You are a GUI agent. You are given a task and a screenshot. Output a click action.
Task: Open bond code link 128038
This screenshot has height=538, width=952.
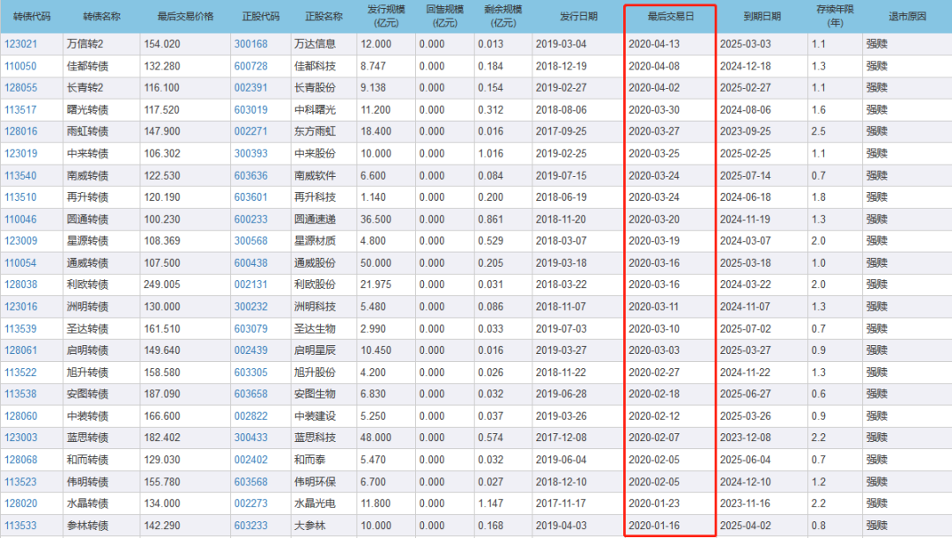click(x=20, y=284)
